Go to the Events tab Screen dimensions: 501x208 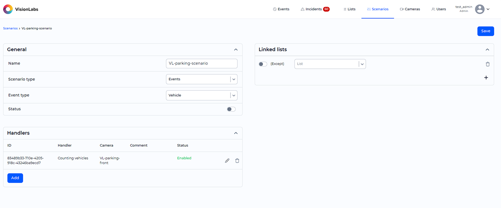tap(281, 9)
